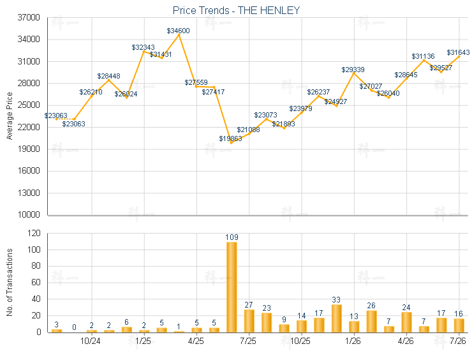The image size is (472, 351).
Task: Click the $29339 price marker
Action: click(354, 73)
